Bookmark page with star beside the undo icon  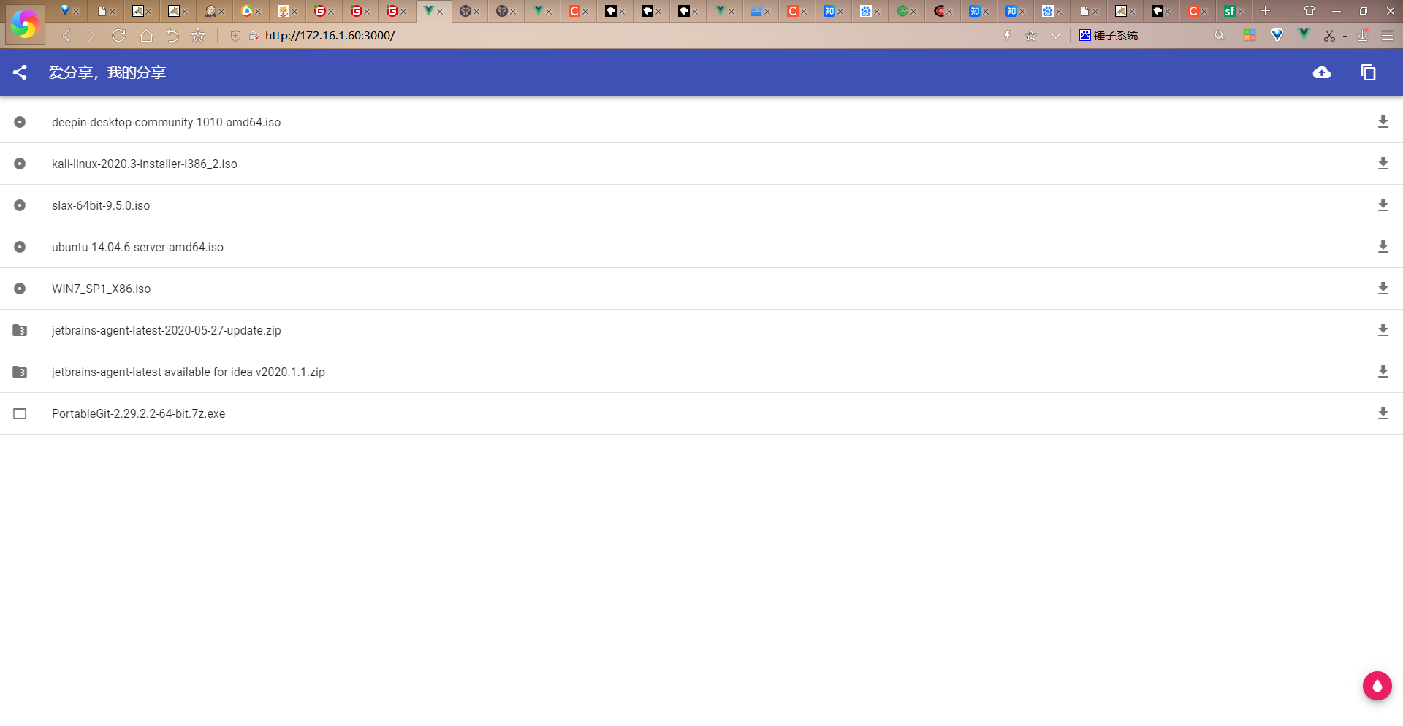click(198, 35)
